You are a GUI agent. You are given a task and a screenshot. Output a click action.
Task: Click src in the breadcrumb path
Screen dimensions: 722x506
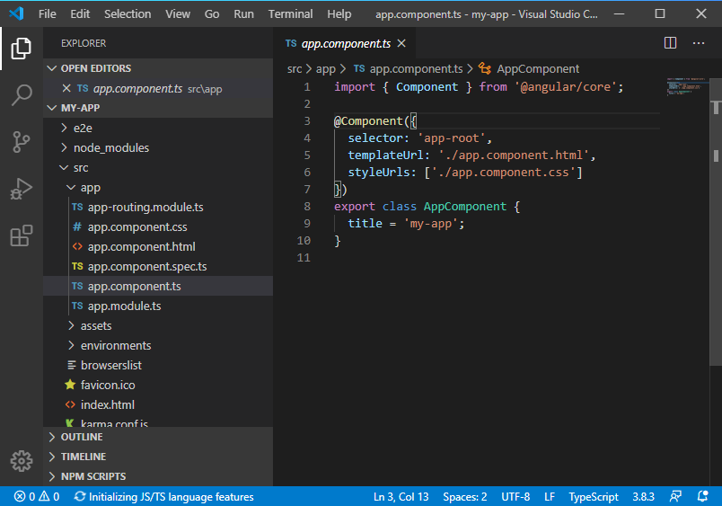pyautogui.click(x=295, y=68)
